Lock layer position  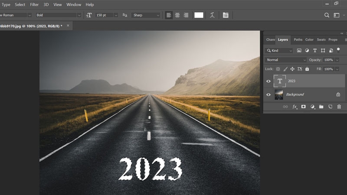(x=292, y=69)
